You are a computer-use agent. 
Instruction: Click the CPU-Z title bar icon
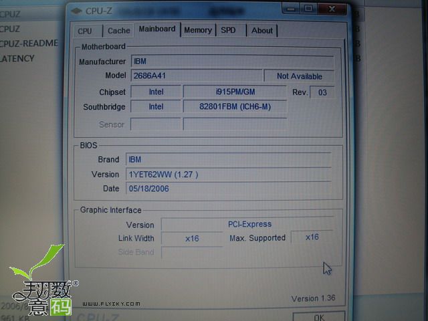click(76, 11)
